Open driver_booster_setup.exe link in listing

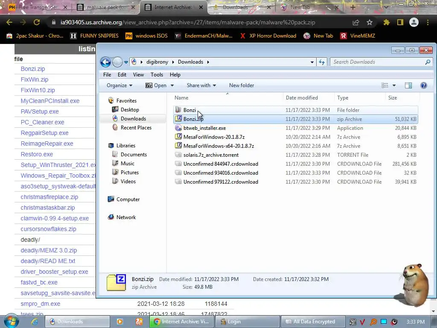click(x=54, y=272)
